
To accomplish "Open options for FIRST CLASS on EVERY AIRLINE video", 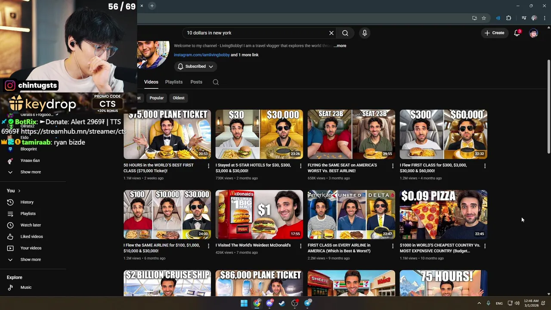I will (393, 246).
